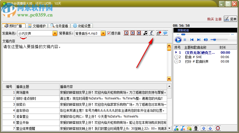Viewport: 239px width, 133px height.
Task: Switch to the 即时广播 tab
Action: (13, 26)
